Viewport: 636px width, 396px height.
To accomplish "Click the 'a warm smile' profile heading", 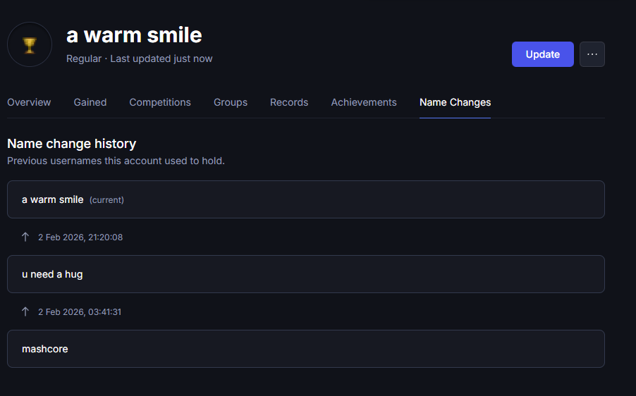I will click(134, 35).
